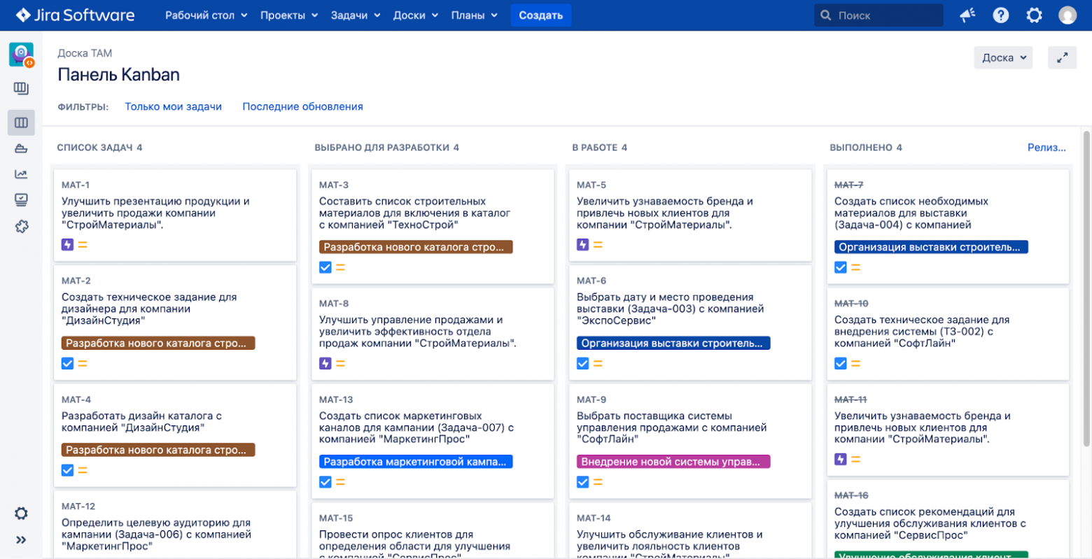Click the 'Релиз...' link above the done column
The height and width of the screenshot is (559, 1092).
(x=1046, y=147)
